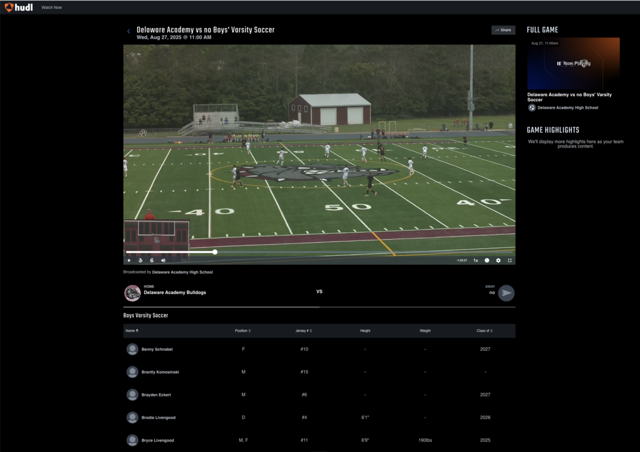Click the video progress slider handle

(216, 252)
